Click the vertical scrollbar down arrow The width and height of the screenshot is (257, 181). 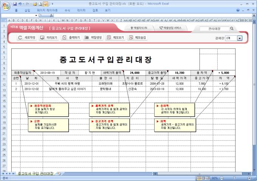coord(254,170)
